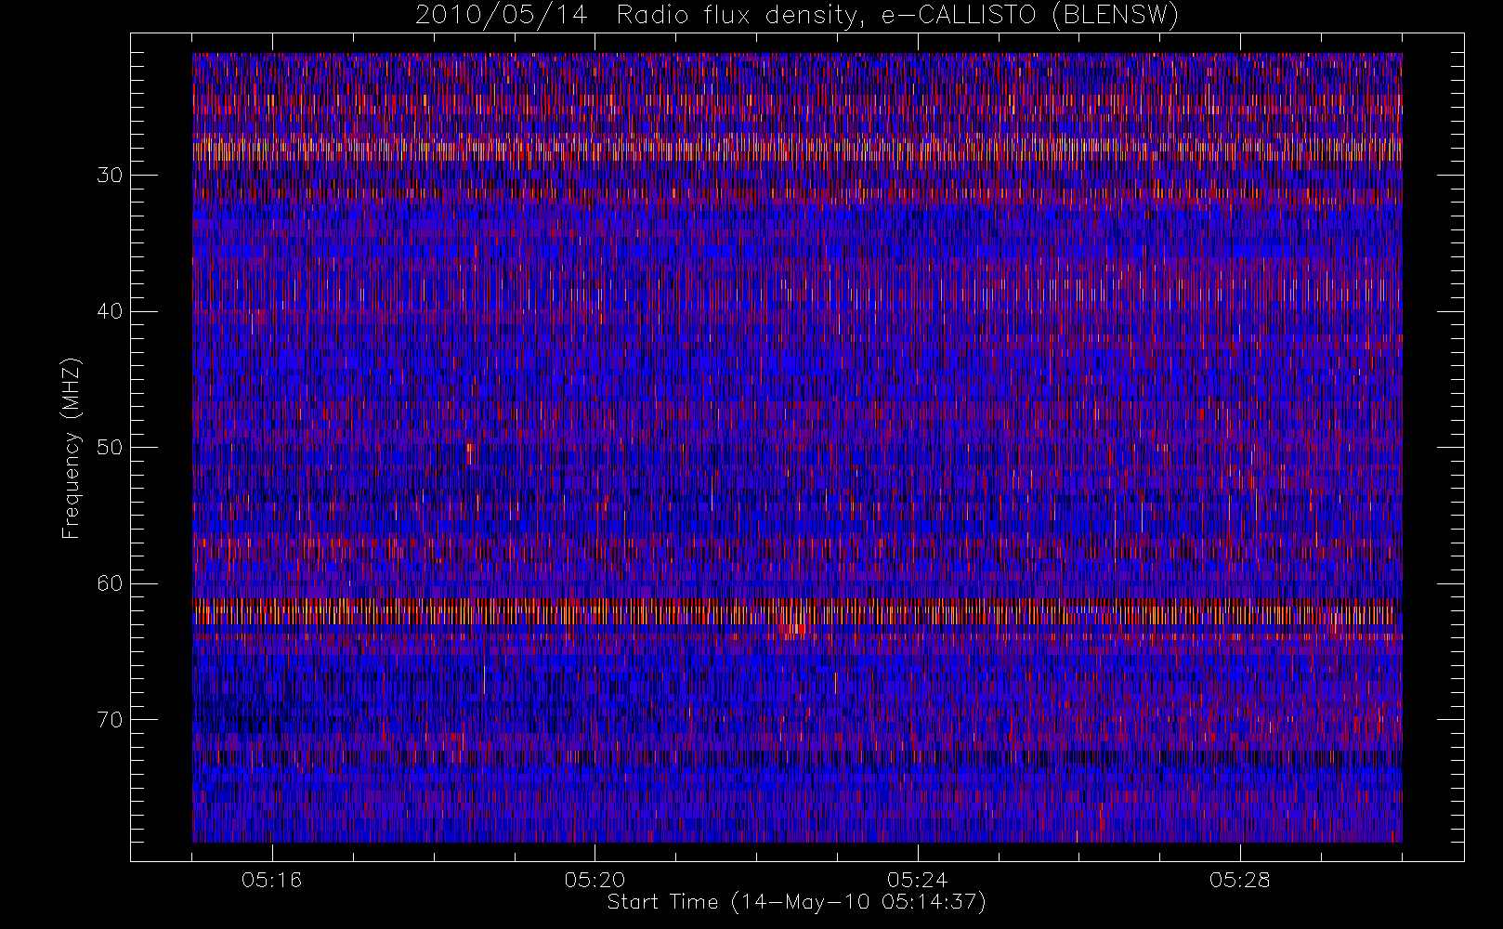Click the 30 MHz frequency tick label
Screen dimensions: 1503x929
click(x=110, y=176)
